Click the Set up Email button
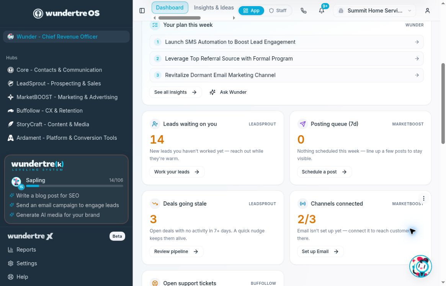The image size is (446, 286). (320, 252)
